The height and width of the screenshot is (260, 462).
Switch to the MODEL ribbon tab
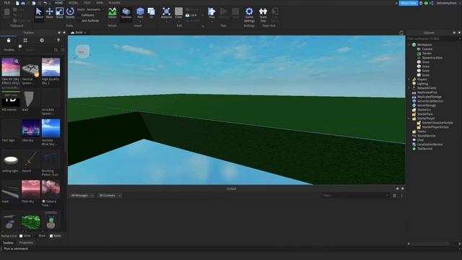point(73,3)
